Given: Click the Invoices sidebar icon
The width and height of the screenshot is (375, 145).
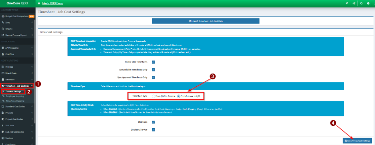Looking at the screenshot, I should point(3,67).
